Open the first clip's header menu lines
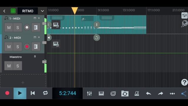 click(57, 18)
